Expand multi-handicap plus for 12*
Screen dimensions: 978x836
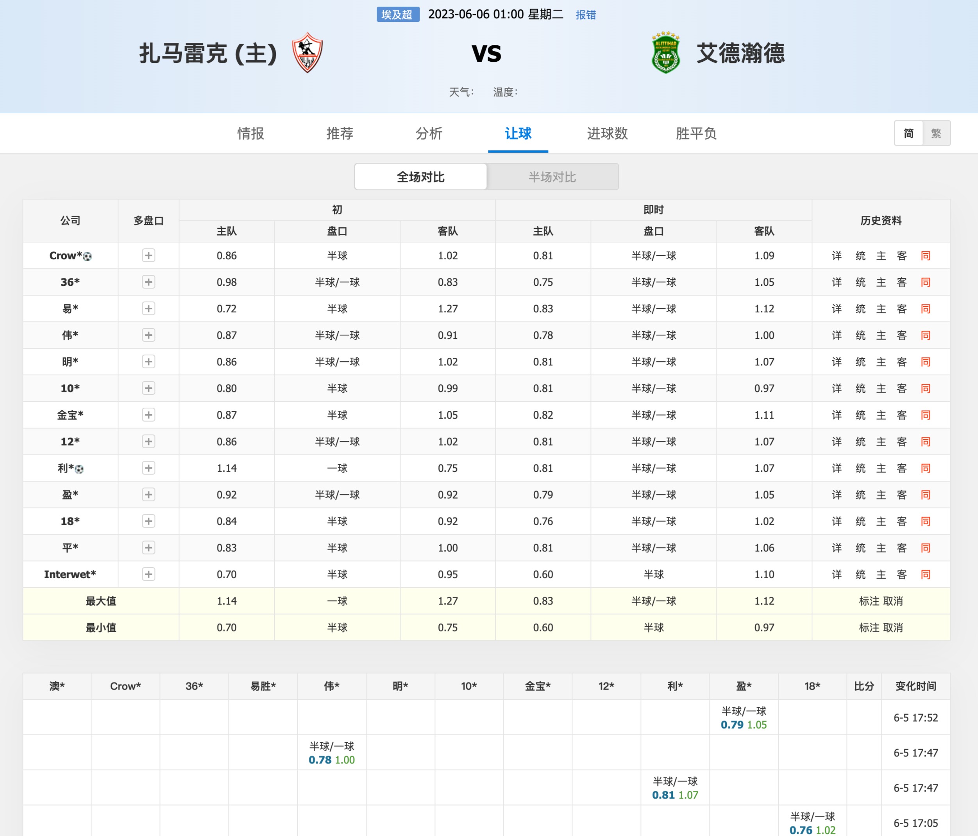(149, 442)
